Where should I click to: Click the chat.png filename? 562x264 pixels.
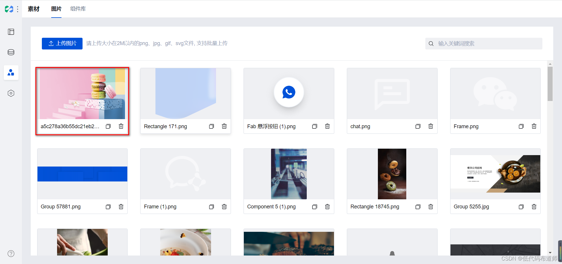click(360, 126)
